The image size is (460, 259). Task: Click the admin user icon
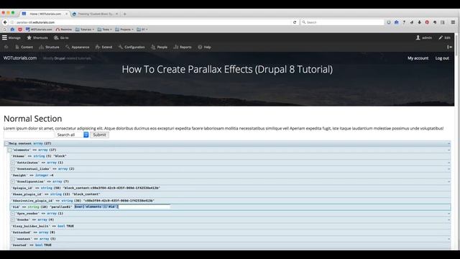click(418, 37)
